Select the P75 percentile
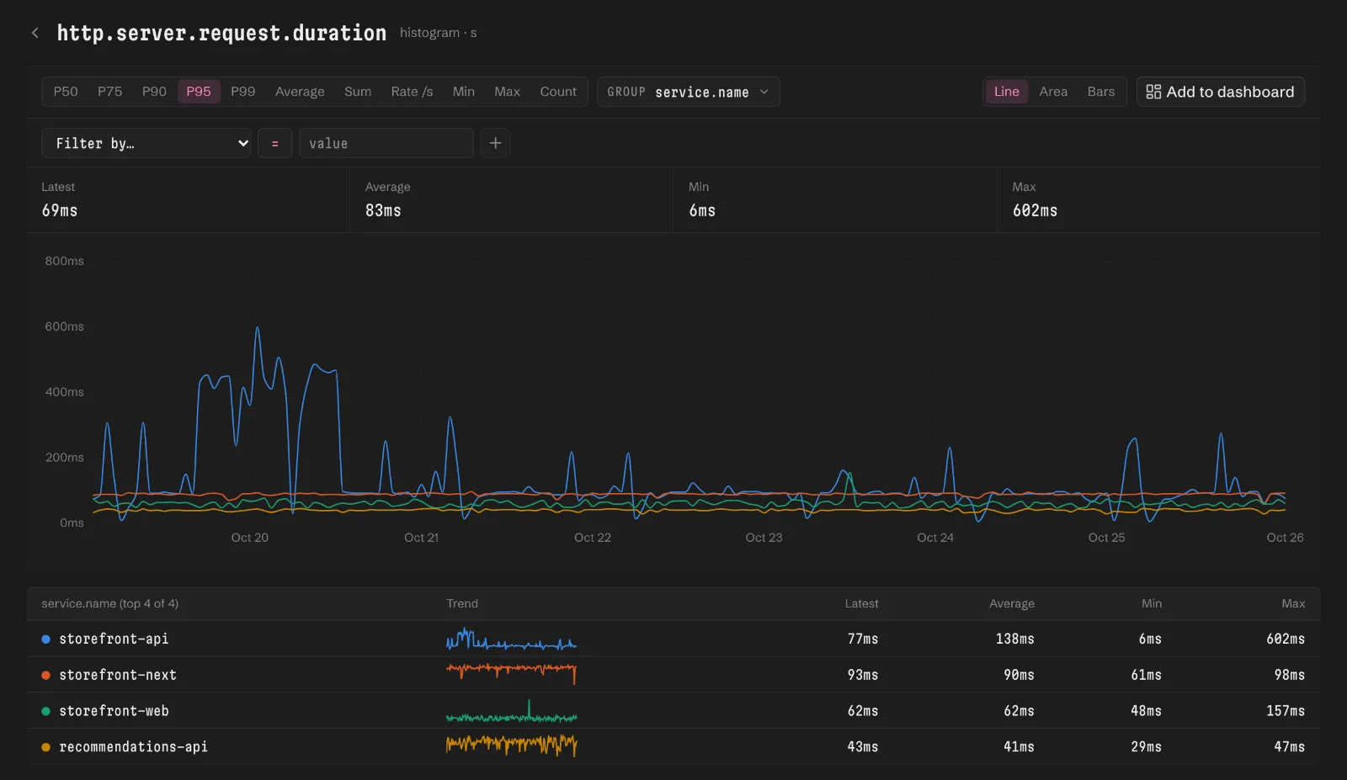The image size is (1347, 780). click(109, 92)
